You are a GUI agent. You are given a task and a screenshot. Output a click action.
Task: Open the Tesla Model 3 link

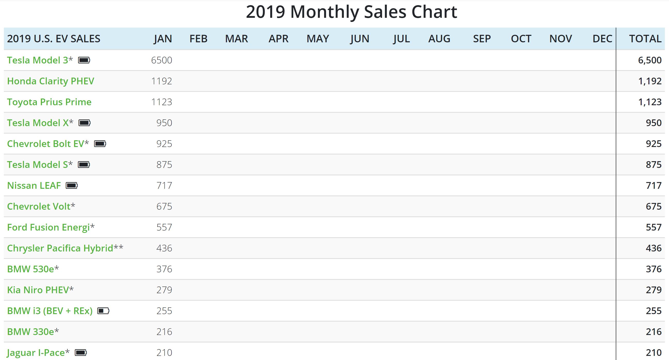pos(38,60)
